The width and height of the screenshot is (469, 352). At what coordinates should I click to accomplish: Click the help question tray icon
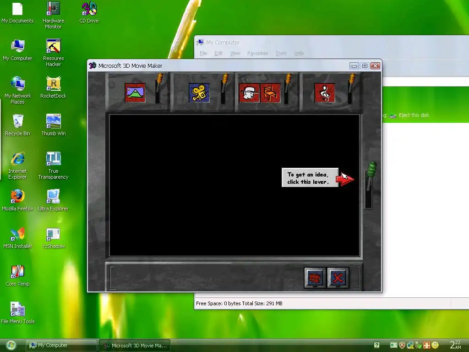[x=376, y=346]
